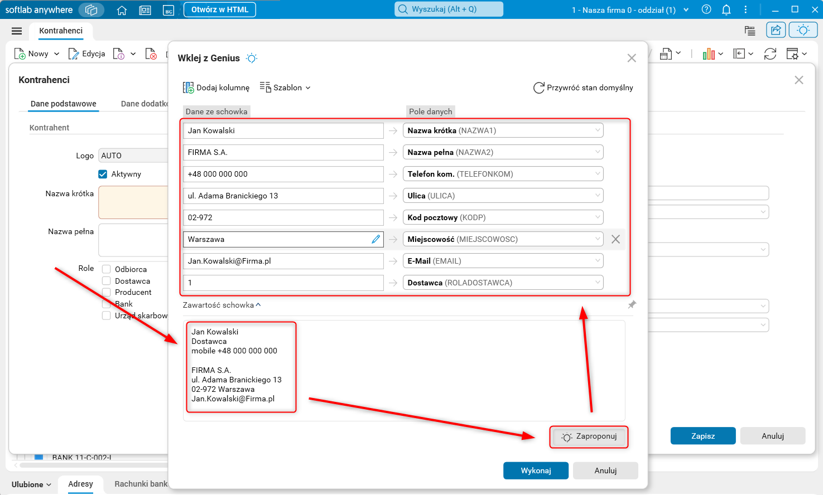Toggle the Aktywny checkbox
This screenshot has width=823, height=495.
(103, 174)
